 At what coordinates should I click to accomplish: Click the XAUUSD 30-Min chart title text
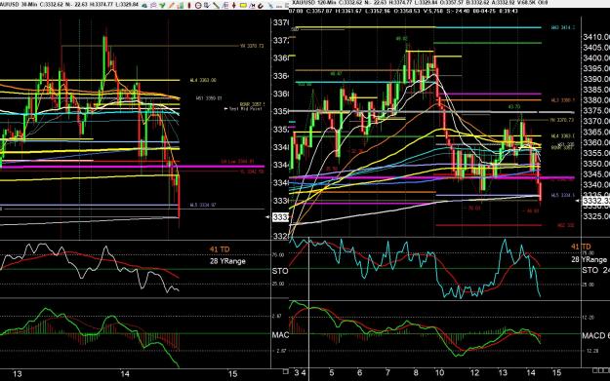(x=19, y=4)
